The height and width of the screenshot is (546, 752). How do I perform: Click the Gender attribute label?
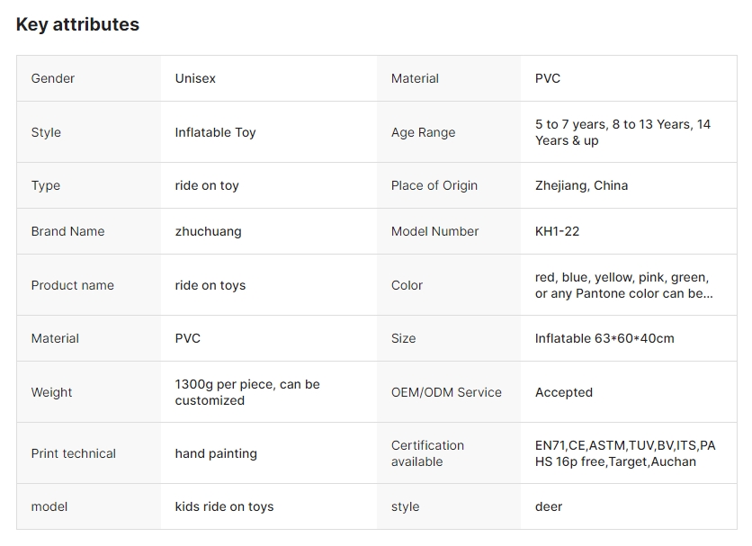(x=53, y=78)
